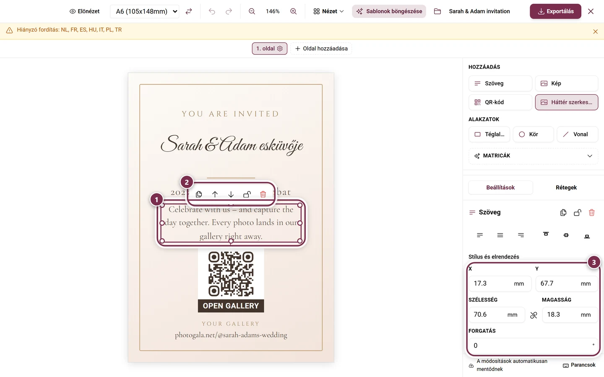Image resolution: width=604 pixels, height=377 pixels.
Task: Open the A6 (105x148mm) size dropdown
Action: click(145, 11)
